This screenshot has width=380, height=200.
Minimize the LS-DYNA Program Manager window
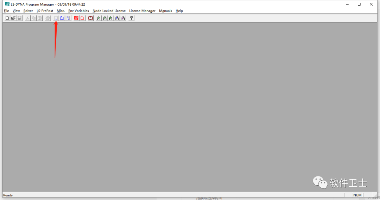pyautogui.click(x=347, y=4)
